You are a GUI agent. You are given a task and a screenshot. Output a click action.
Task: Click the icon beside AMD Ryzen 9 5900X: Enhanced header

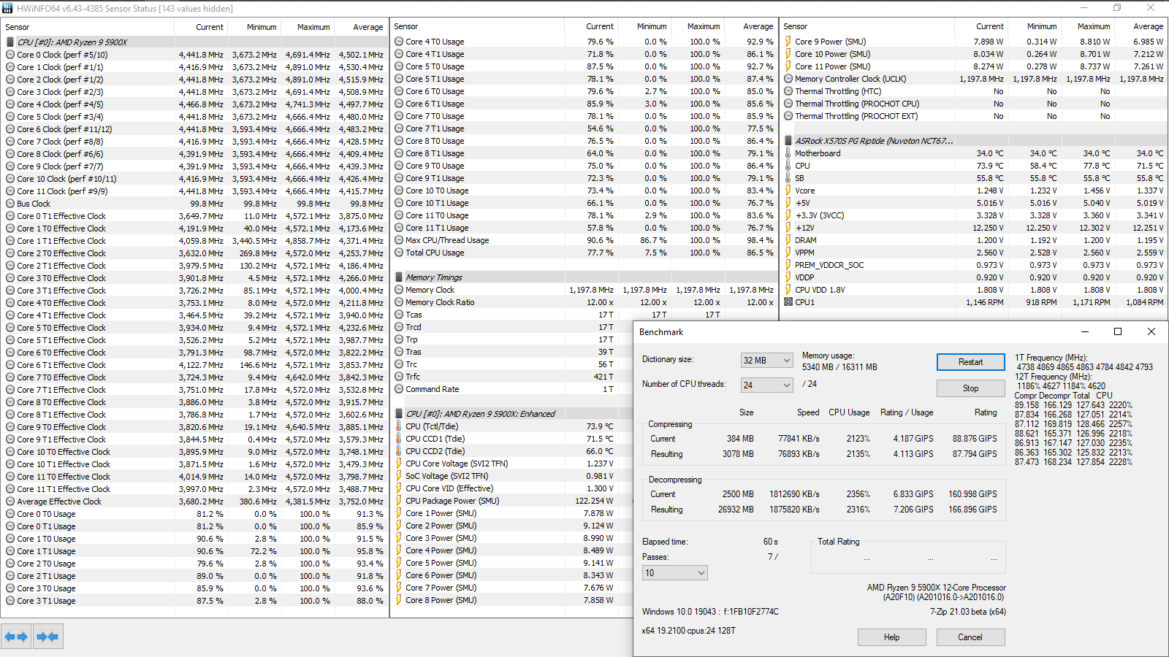pyautogui.click(x=399, y=414)
